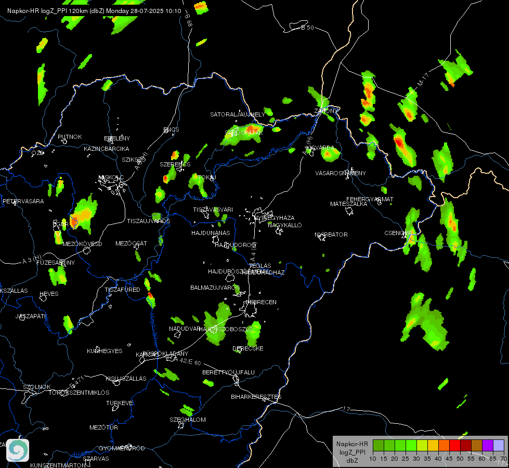Click the KUNSZENTMARTON town label
This screenshot has height=468, width=509.
click(x=58, y=465)
